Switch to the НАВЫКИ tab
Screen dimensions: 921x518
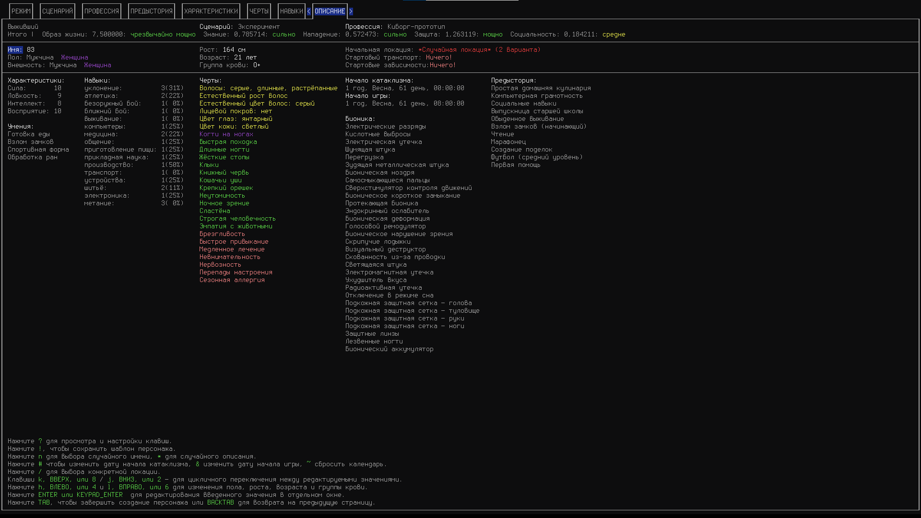(x=291, y=11)
